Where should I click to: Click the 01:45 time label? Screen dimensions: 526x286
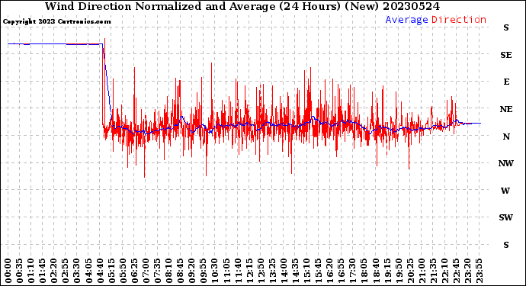point(43,271)
